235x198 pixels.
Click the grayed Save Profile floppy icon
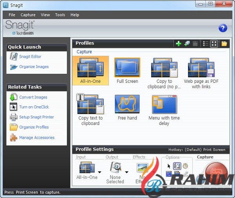coord(195,44)
